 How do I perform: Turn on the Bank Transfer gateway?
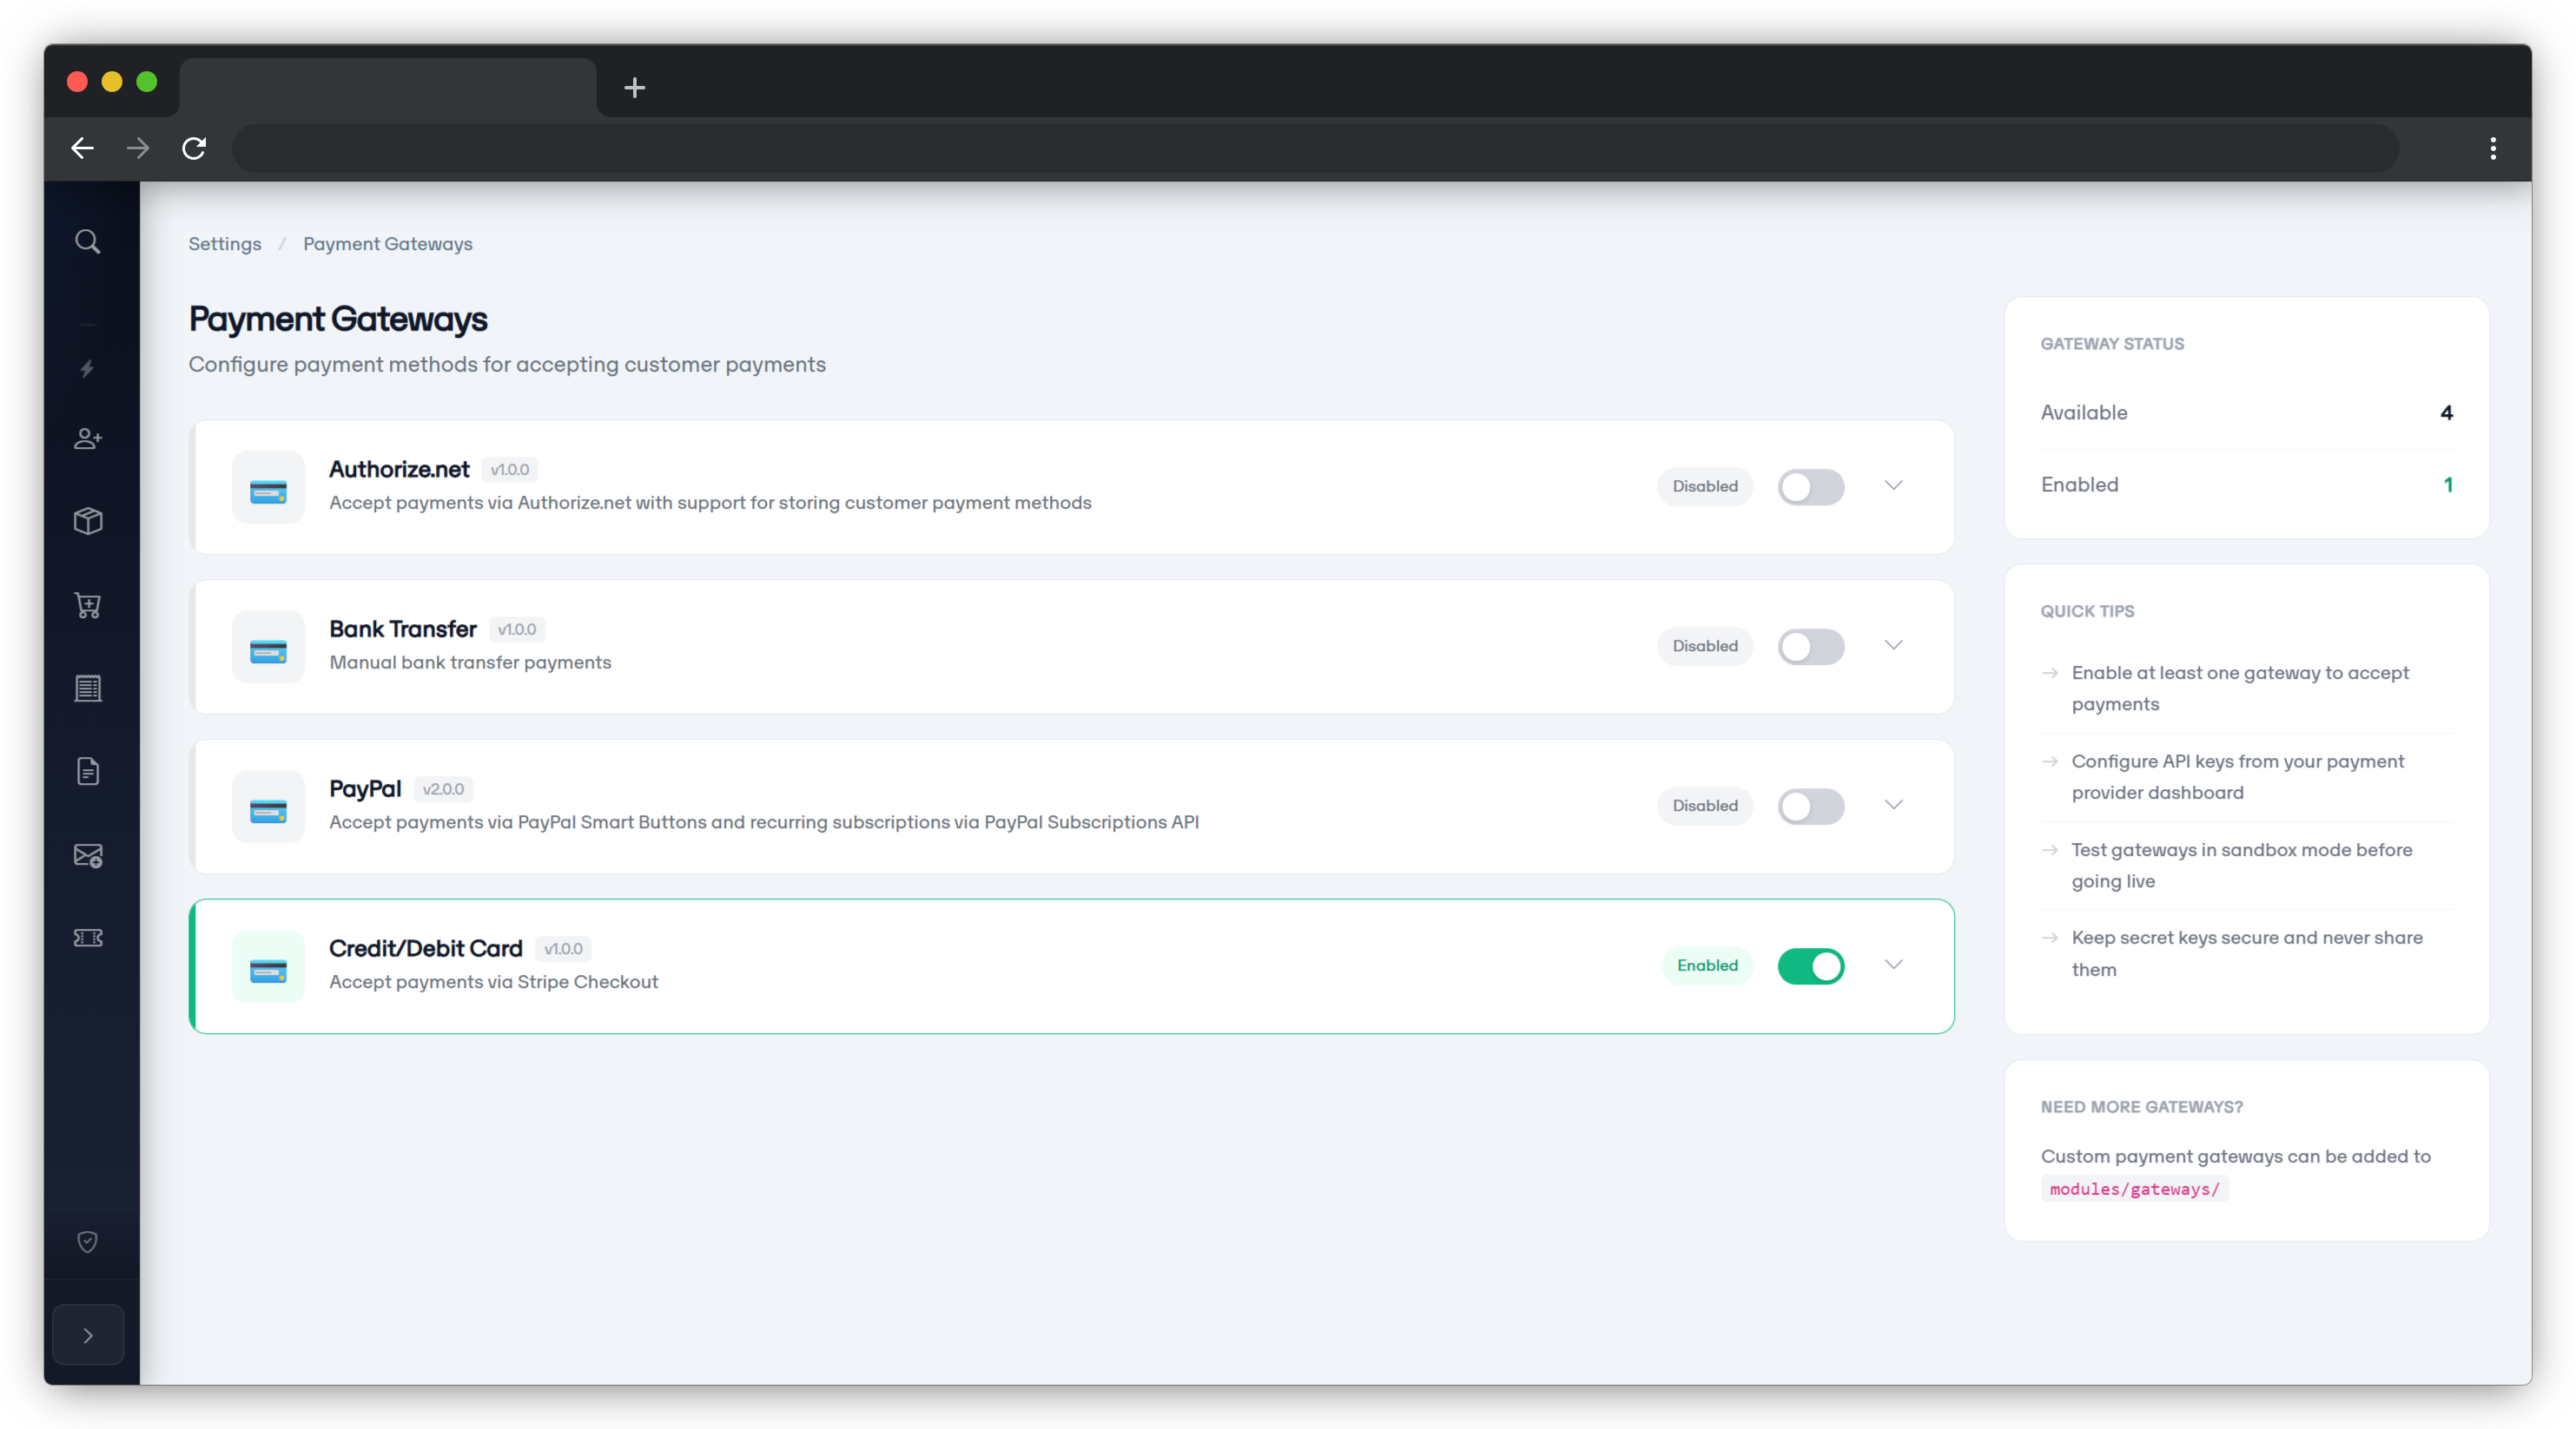(1811, 647)
